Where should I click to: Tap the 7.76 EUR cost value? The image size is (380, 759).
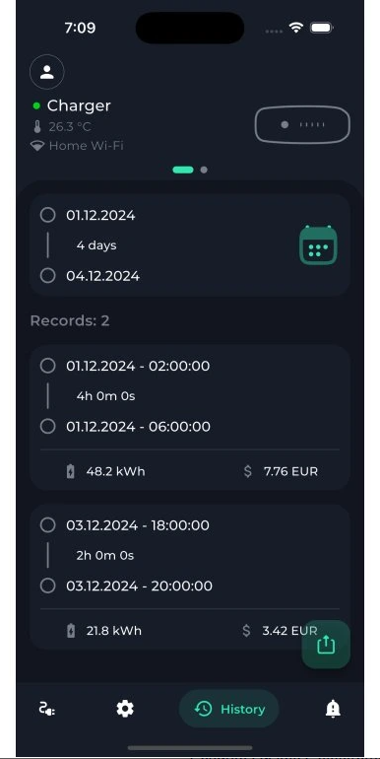click(290, 471)
